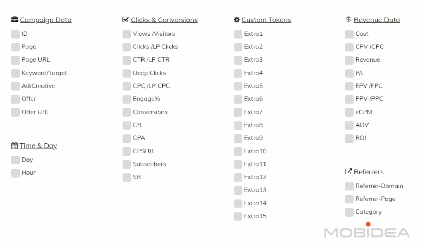
Task: Click the external-link icon beside Referrers
Action: pos(349,172)
